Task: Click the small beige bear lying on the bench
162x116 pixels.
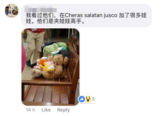Action: [37, 73]
